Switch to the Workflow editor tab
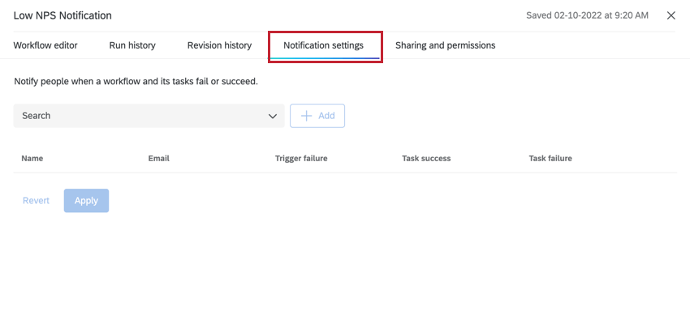 click(45, 45)
